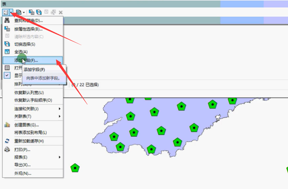Expand the Table Options dropdown arrow
The width and height of the screenshot is (288, 189).
click(x=11, y=13)
